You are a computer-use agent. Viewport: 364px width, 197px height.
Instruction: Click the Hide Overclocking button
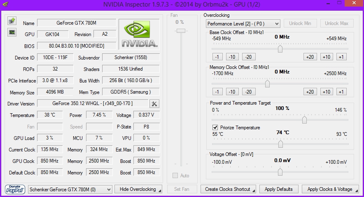tap(138, 189)
